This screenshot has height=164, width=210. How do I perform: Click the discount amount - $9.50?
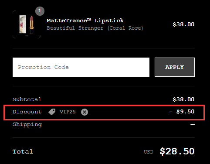(182, 112)
